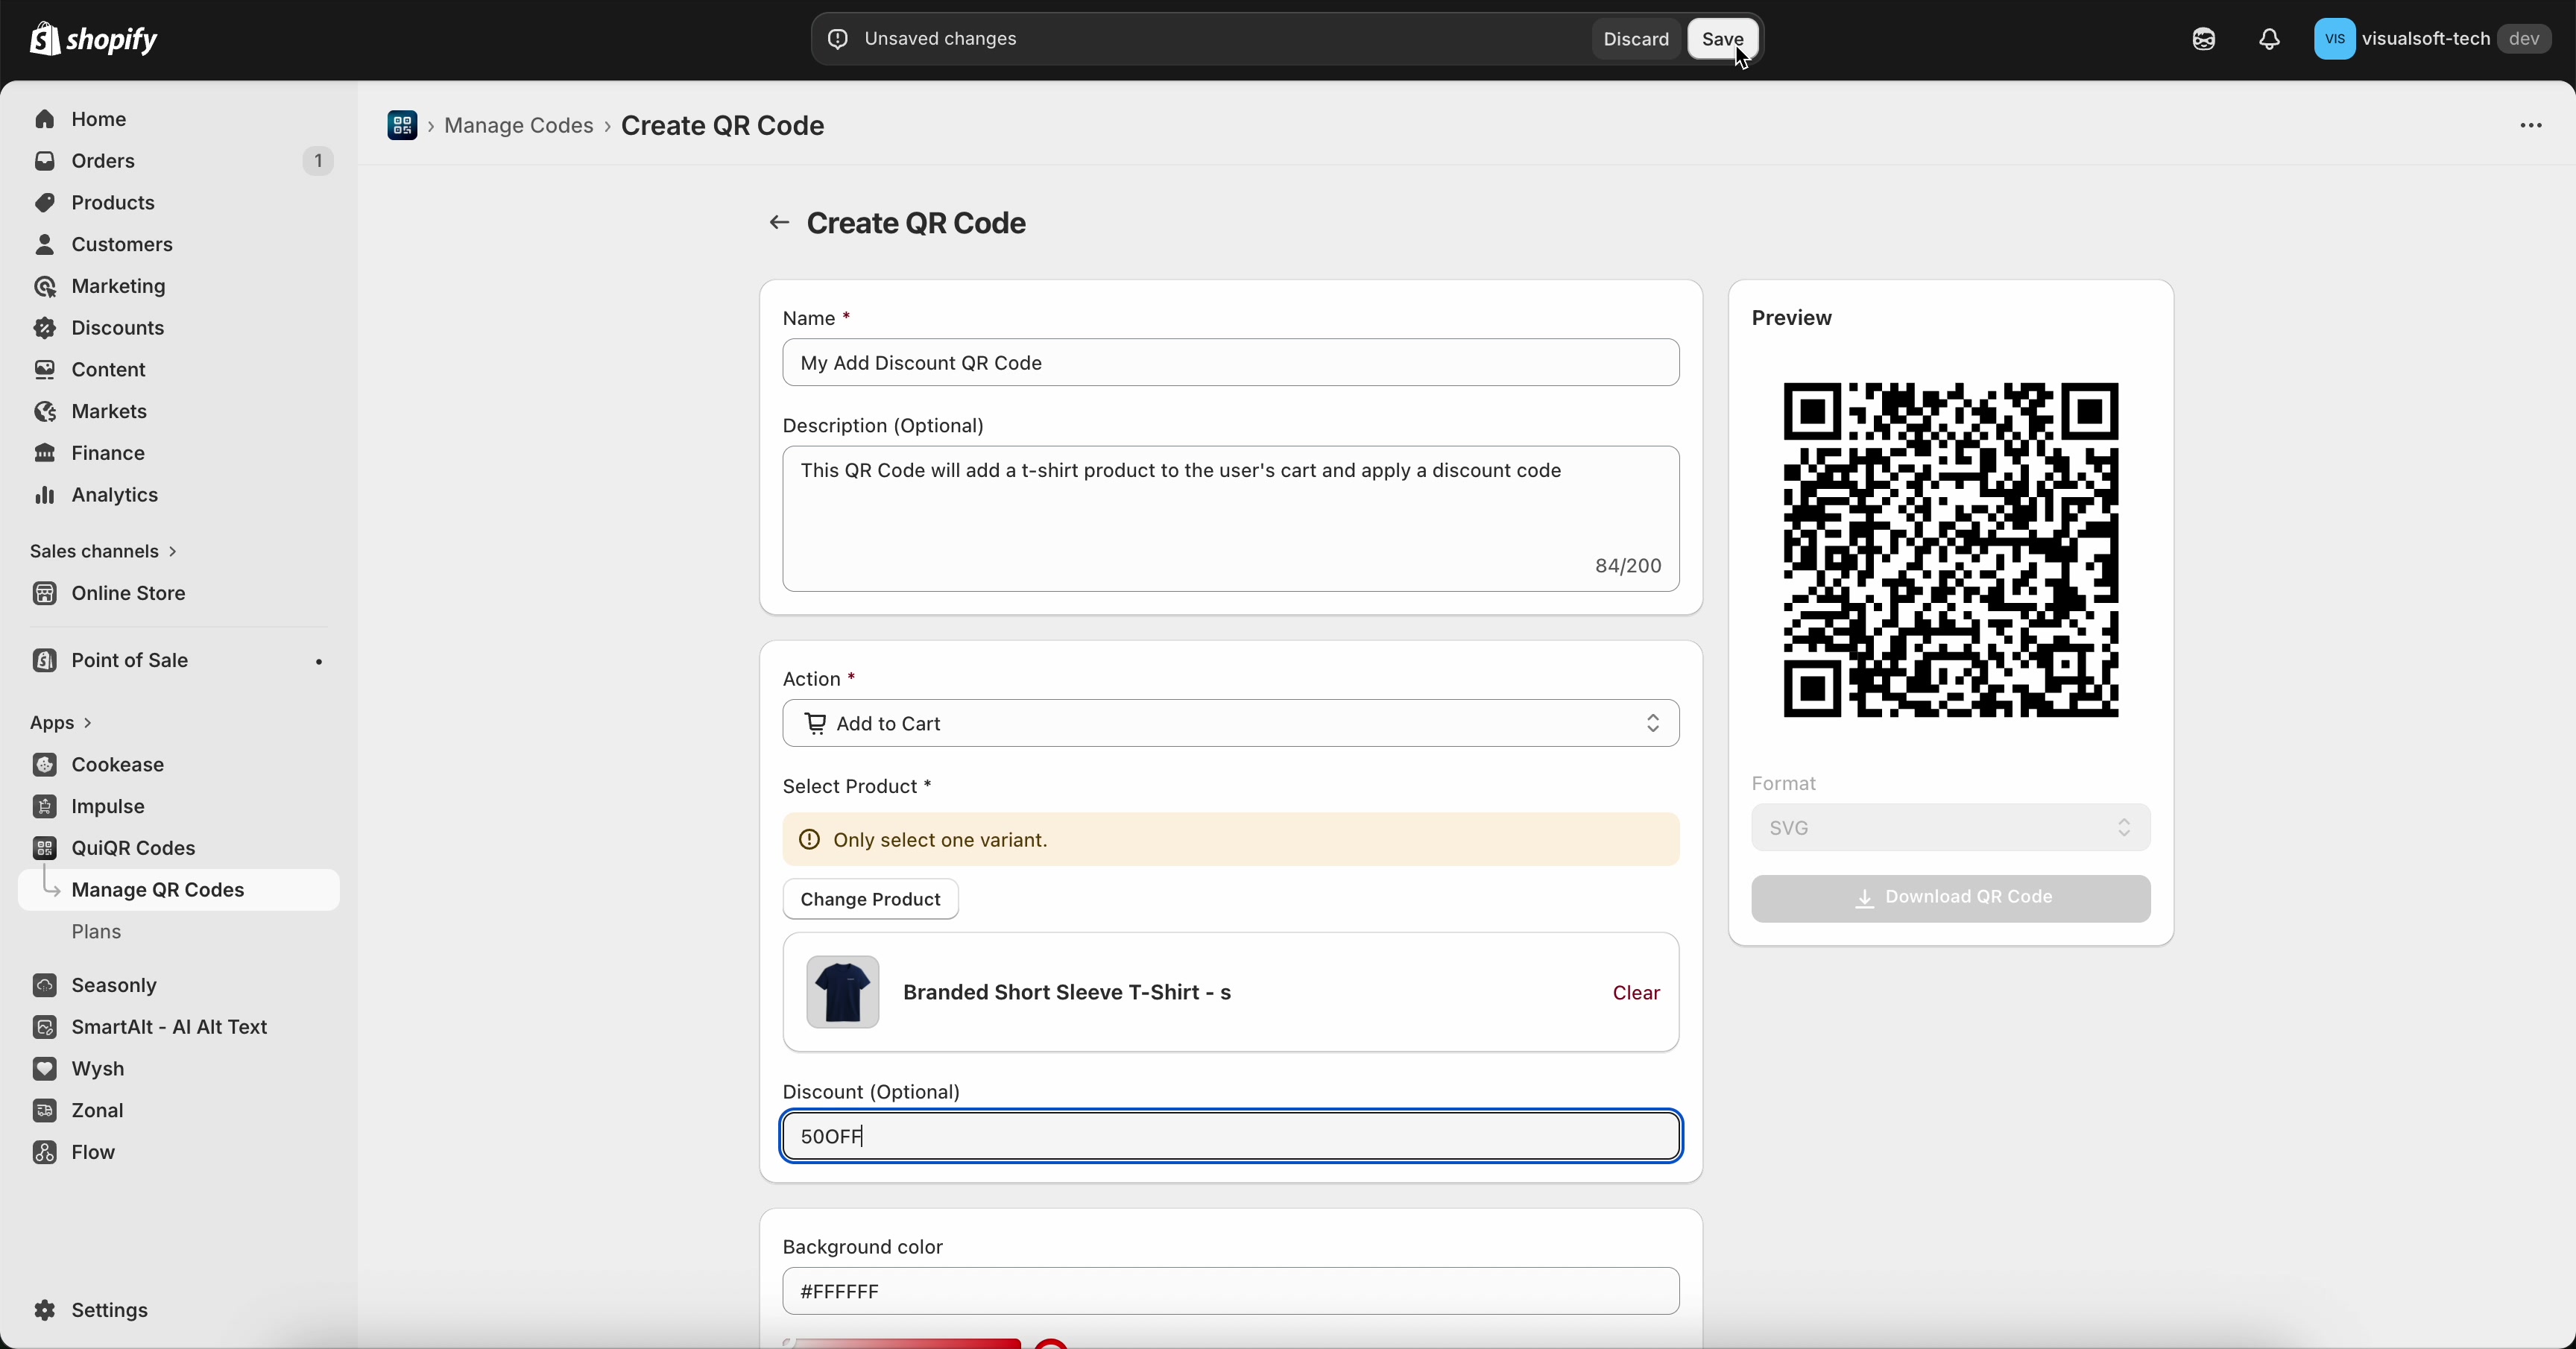Expand the Apps section in the sidebar

(61, 722)
